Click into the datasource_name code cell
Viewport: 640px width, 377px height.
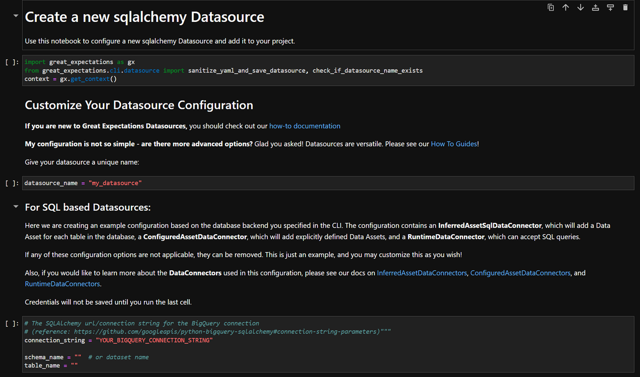click(x=328, y=183)
